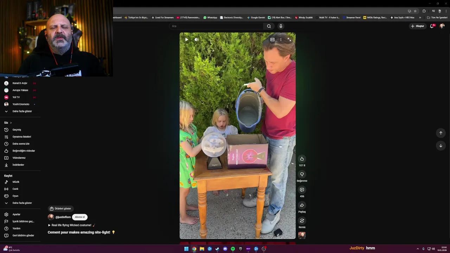Open the three-dot more options menu on video
This screenshot has width=450, height=253.
pos(281,40)
